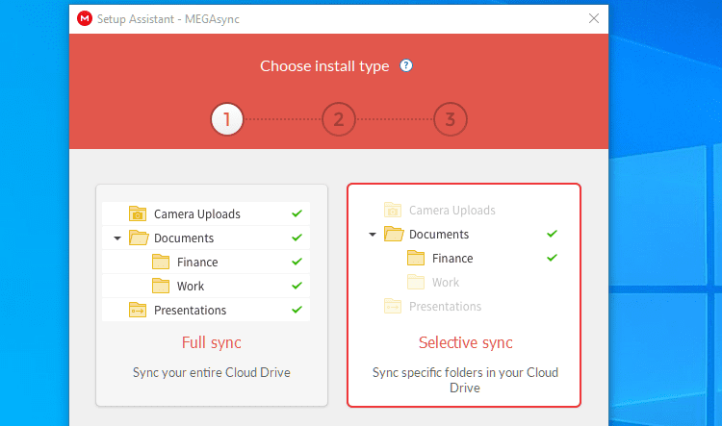Click Documents folder icon in Selective sync
The height and width of the screenshot is (426, 722).
[394, 235]
